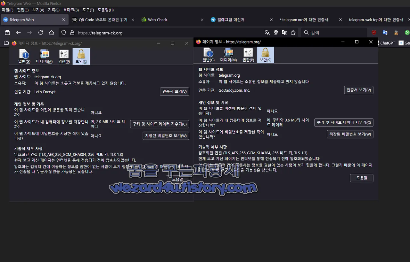
Task: Click 인증서 보기(V) in telegram-ck.org window
Action: pos(175,92)
